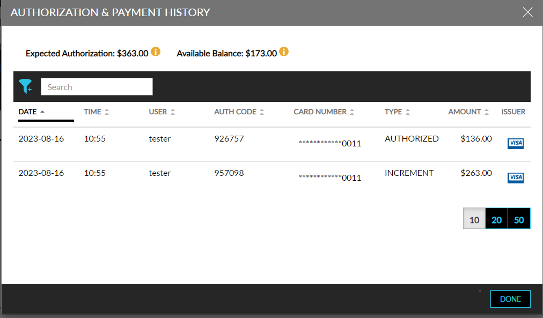Image resolution: width=543 pixels, height=318 pixels.
Task: Click the AMOUNT column sort arrows
Action: tap(487, 112)
